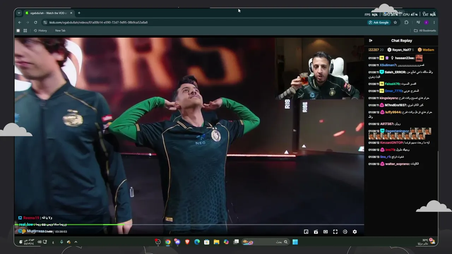Click the Ask Google button
The image size is (452, 254).
pos(379,23)
